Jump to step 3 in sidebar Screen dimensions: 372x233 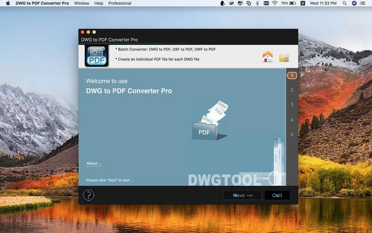point(292,104)
